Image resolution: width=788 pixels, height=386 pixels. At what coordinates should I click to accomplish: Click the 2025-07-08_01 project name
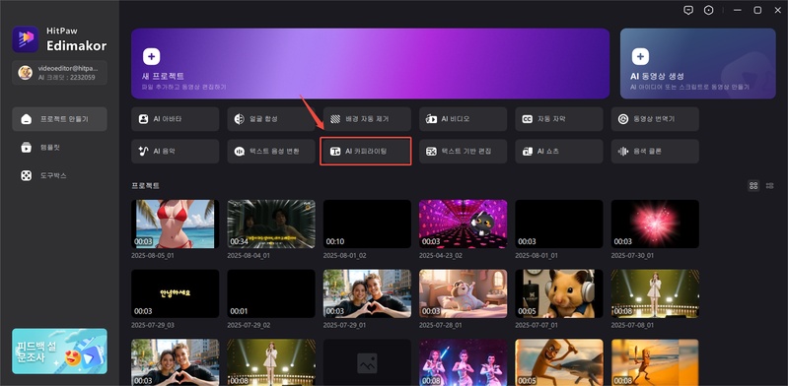pyautogui.click(x=634, y=325)
